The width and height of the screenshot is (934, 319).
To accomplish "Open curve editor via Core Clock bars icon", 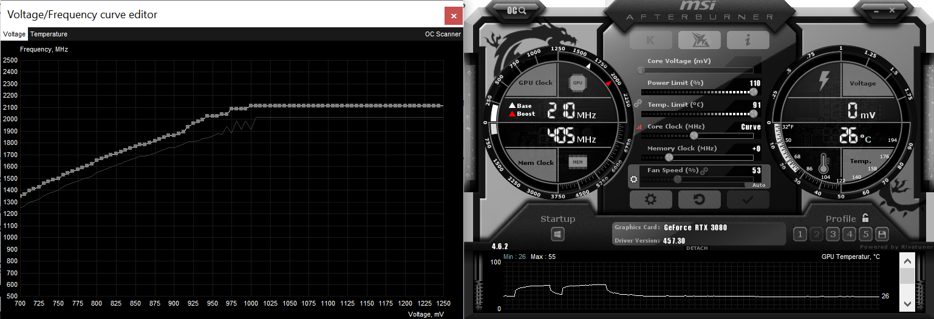I will [x=638, y=127].
